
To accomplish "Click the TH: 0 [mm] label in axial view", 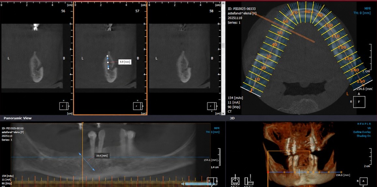I will (362, 13).
